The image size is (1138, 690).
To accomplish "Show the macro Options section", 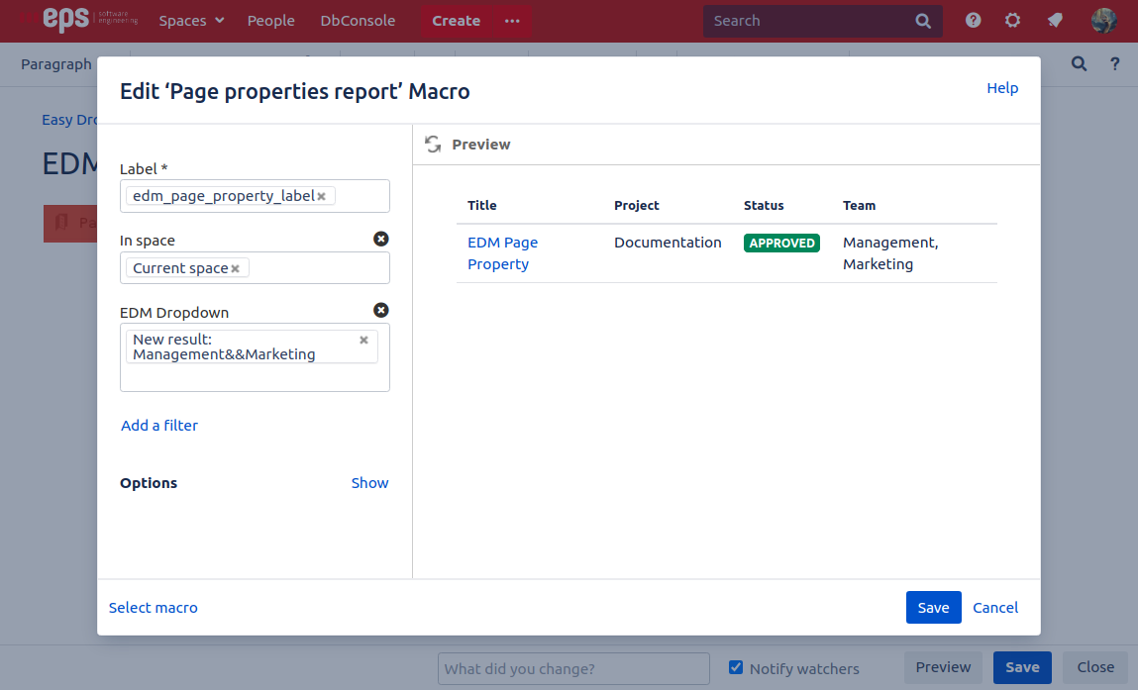I will pyautogui.click(x=369, y=483).
